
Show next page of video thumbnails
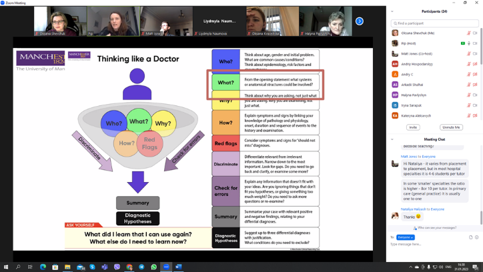coord(359,21)
